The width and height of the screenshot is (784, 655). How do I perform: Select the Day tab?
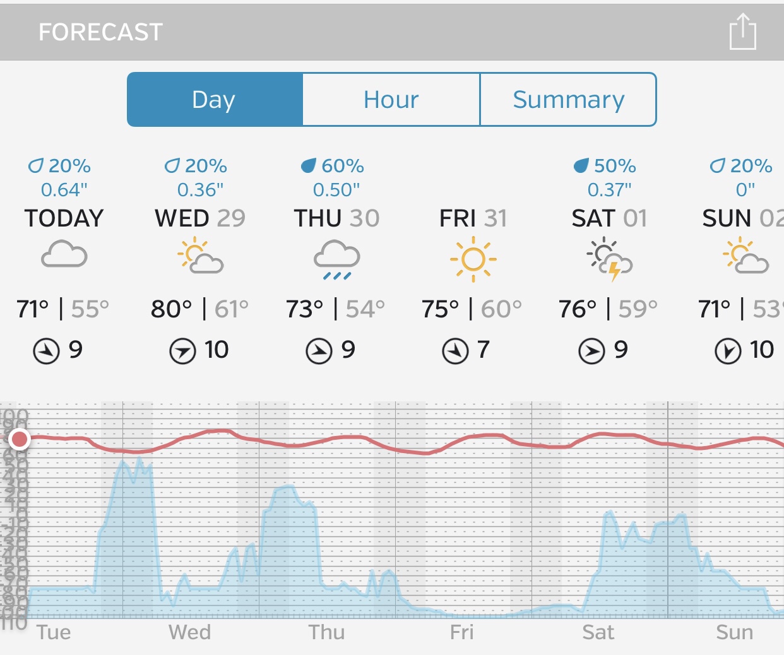pos(215,100)
